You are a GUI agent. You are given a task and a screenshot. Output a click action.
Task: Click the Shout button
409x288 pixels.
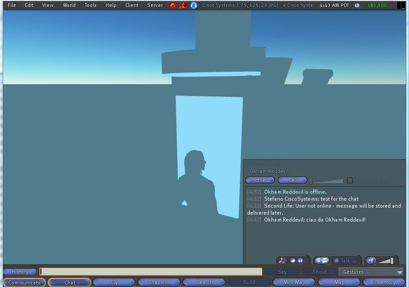point(320,272)
